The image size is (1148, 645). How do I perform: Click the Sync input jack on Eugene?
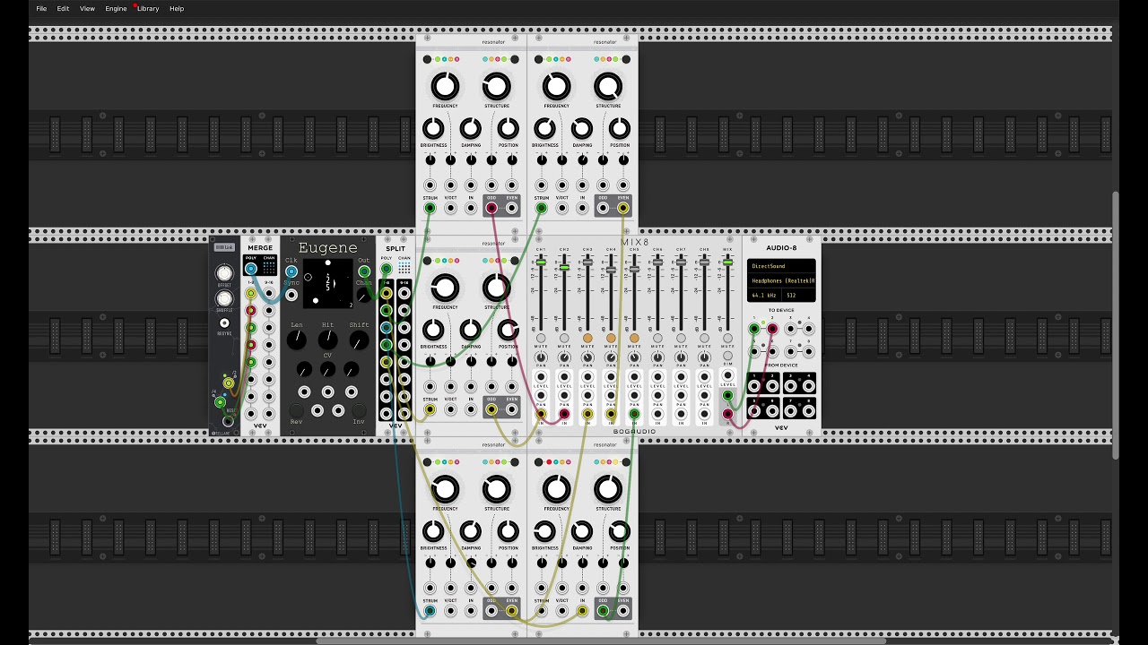[291, 294]
